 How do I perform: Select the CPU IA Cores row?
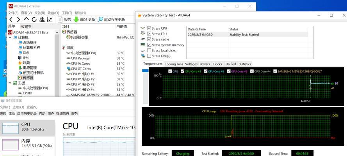tap(98, 64)
